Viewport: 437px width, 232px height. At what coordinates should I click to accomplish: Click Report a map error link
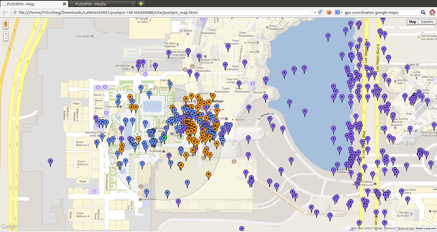[426, 228]
